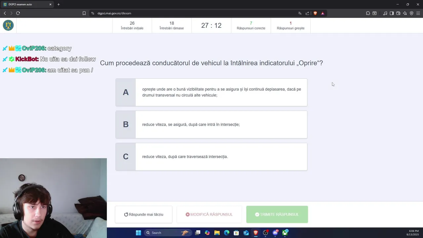Viewport: 423px width, 238px height.
Task: Open Discord from the taskbar
Action: click(x=275, y=233)
